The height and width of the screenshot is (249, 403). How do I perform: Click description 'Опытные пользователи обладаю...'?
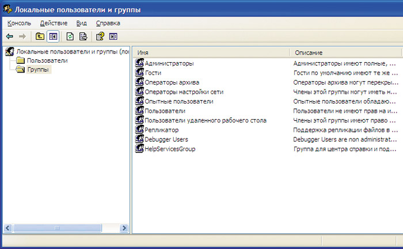(344, 101)
